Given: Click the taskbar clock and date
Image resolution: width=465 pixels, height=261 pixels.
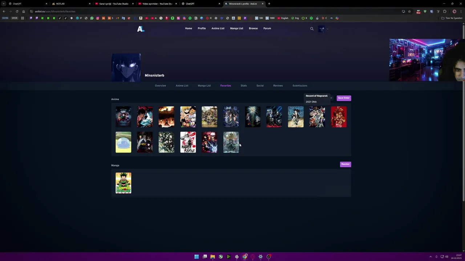Looking at the screenshot, I should tap(456, 257).
